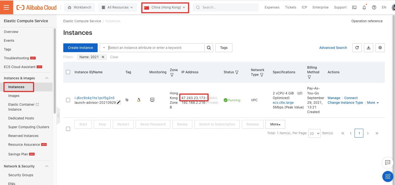The width and height of the screenshot is (395, 185).
Task: Open Cloud Shell terminal icon
Action: tap(354, 7)
